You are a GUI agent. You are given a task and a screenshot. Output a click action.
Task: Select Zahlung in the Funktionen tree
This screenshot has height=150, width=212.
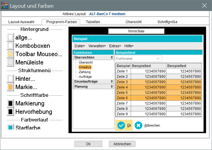(85, 72)
